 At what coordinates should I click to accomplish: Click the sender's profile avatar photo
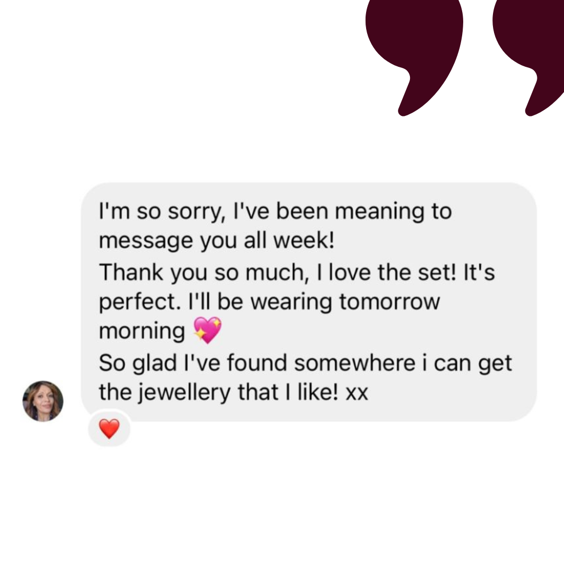43,401
